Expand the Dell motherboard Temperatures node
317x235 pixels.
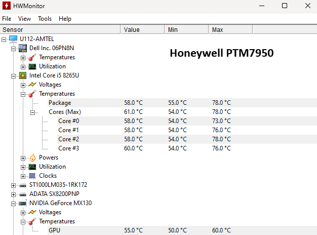pyautogui.click(x=23, y=57)
